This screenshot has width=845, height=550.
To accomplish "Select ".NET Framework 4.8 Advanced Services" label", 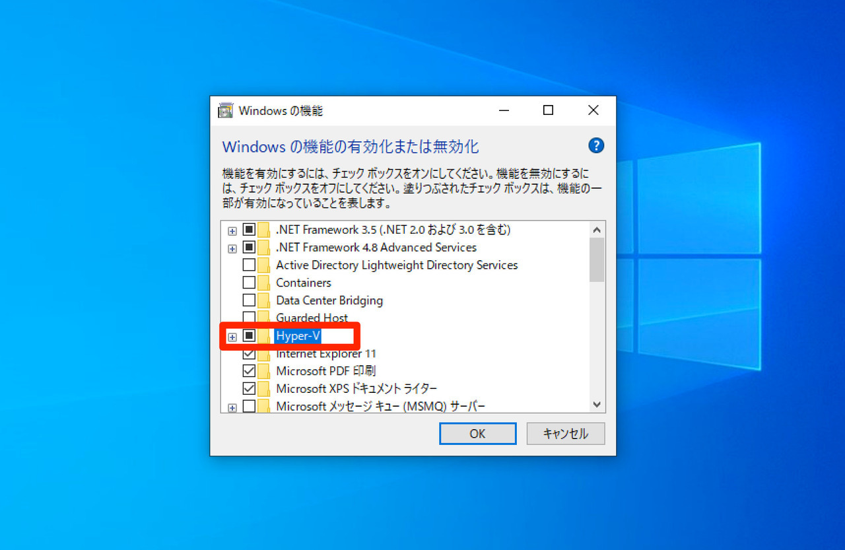I will [x=376, y=248].
